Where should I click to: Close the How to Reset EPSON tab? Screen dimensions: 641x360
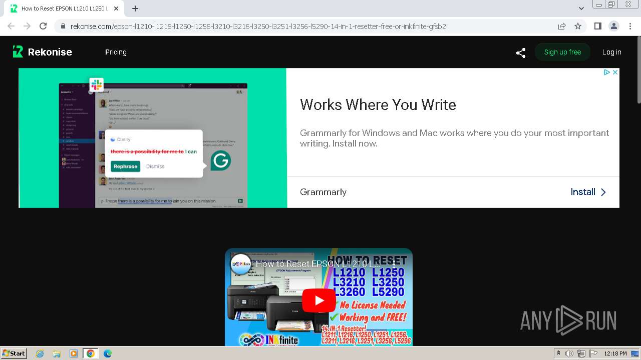pyautogui.click(x=116, y=8)
